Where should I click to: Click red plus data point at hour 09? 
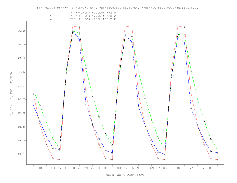point(53,159)
